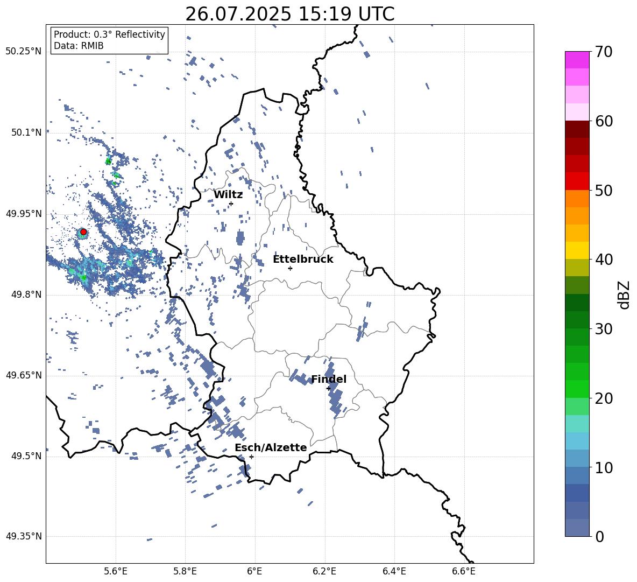Click the Esch/Alzette station cross marker
The image size is (637, 582).
(251, 457)
